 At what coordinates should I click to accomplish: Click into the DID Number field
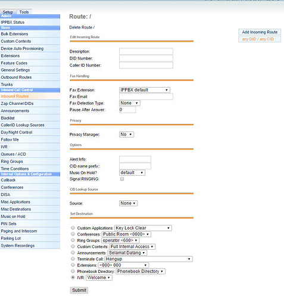[146, 58]
